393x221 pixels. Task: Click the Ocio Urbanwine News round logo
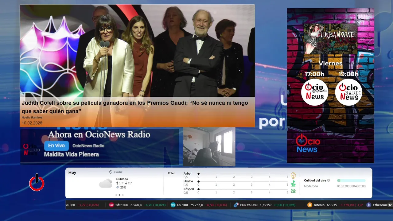[315, 92]
